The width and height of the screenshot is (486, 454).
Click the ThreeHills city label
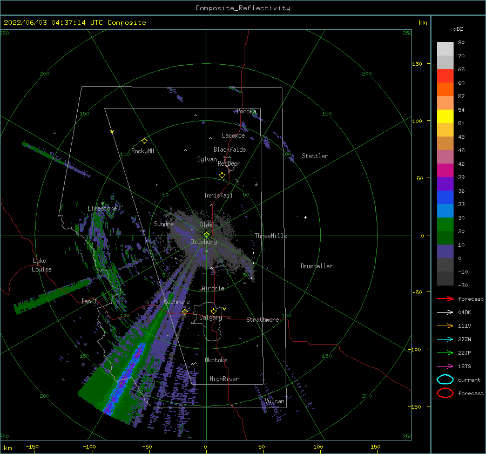[271, 236]
